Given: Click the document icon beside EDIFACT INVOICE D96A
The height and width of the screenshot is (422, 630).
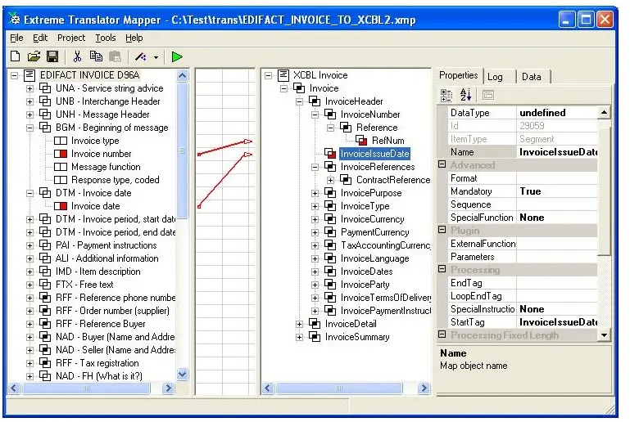Looking at the screenshot, I should 29,75.
